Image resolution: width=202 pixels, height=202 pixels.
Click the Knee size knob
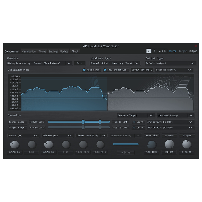tap(151, 144)
